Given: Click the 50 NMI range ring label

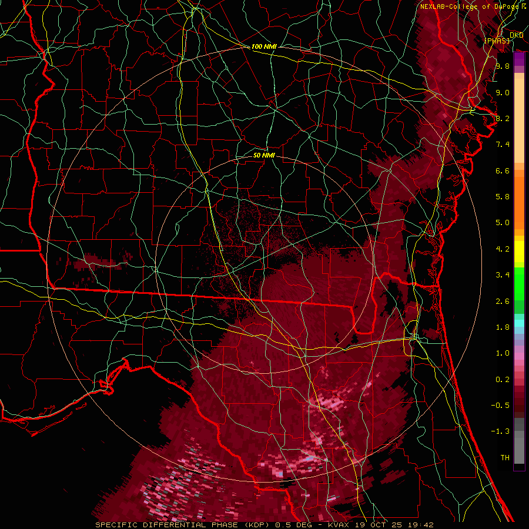Looking at the screenshot, I should 264,155.
